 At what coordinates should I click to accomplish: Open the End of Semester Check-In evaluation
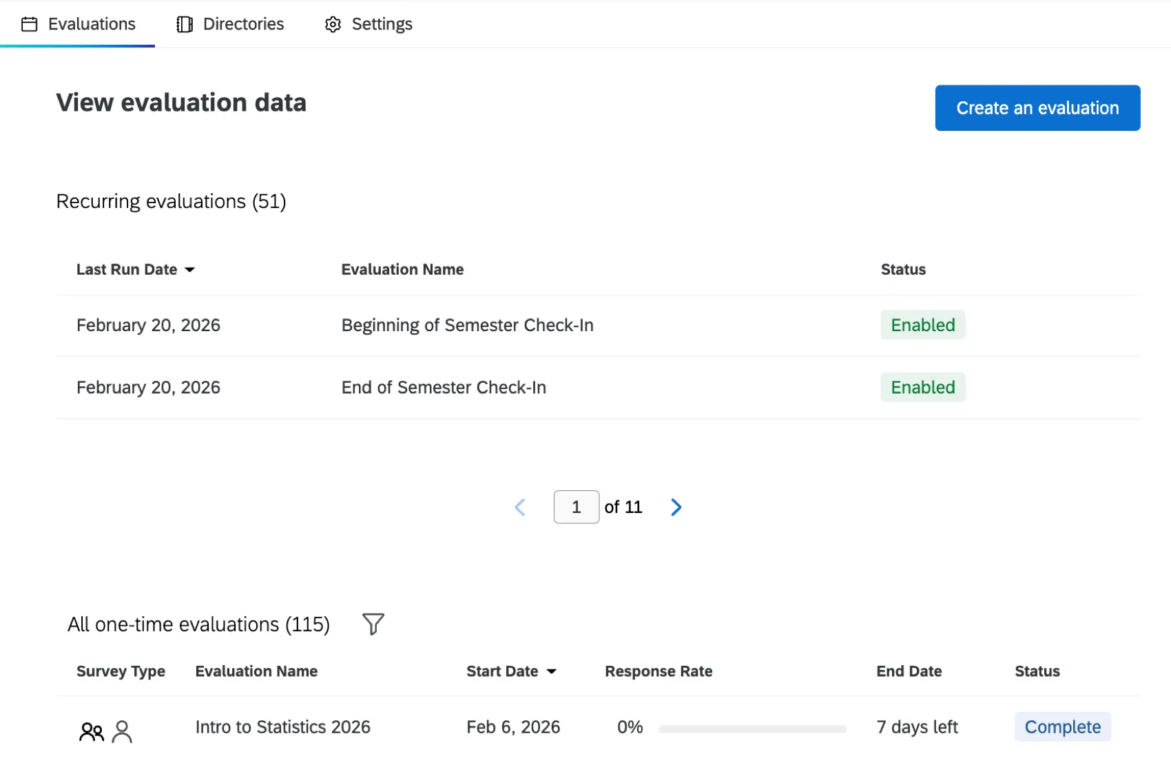point(444,387)
